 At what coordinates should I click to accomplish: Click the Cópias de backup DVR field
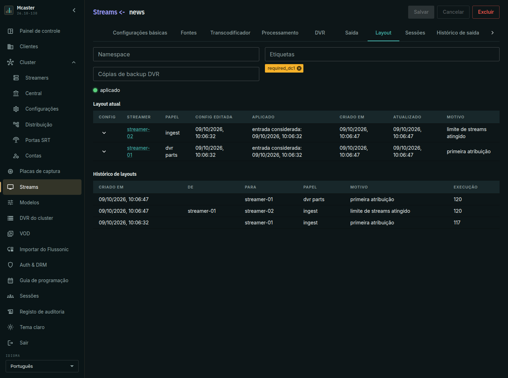pyautogui.click(x=176, y=74)
